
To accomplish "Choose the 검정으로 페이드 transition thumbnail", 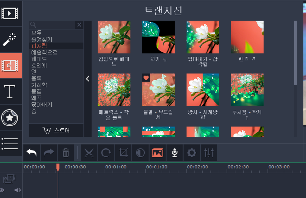I will click(114, 37).
